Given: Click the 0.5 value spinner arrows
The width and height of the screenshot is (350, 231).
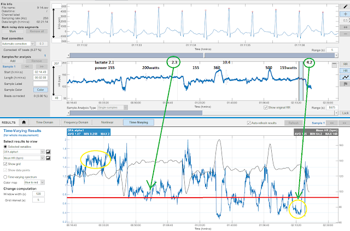Looking at the screenshot, I should point(349,21).
